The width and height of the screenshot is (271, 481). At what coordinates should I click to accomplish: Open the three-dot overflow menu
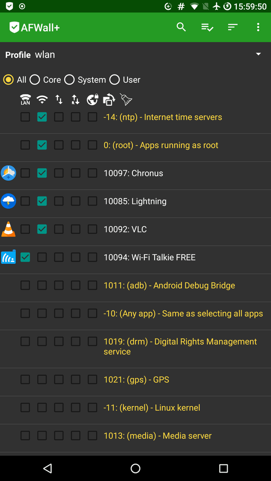tap(258, 27)
